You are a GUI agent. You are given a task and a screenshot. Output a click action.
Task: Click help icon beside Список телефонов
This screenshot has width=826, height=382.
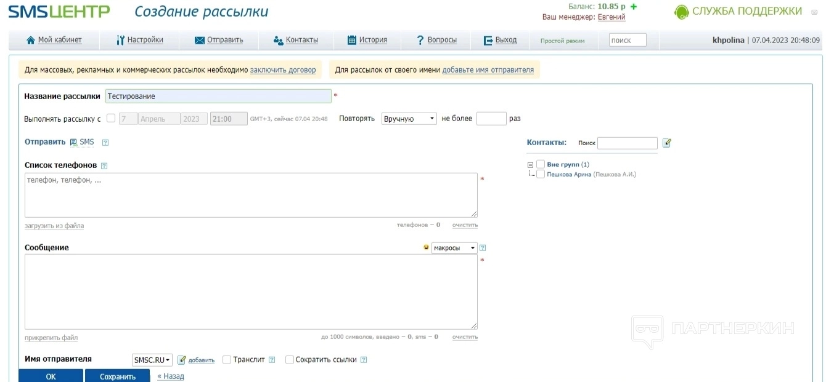(x=104, y=165)
